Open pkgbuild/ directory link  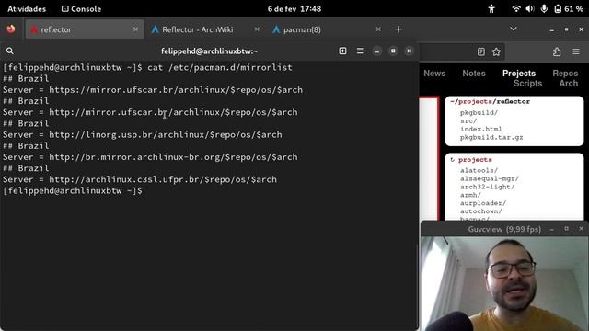point(479,112)
